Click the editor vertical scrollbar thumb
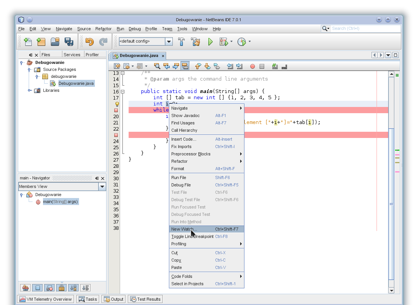The height and width of the screenshot is (305, 418). [x=391, y=204]
